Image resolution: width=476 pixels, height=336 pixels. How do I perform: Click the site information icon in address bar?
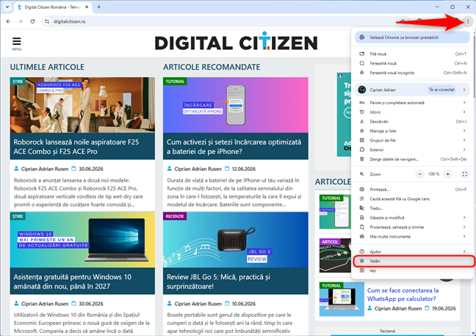tap(47, 21)
